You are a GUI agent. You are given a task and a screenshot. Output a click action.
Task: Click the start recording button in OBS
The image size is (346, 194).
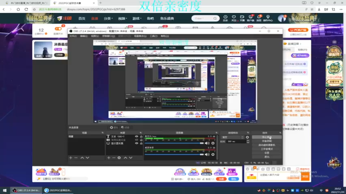(267, 141)
